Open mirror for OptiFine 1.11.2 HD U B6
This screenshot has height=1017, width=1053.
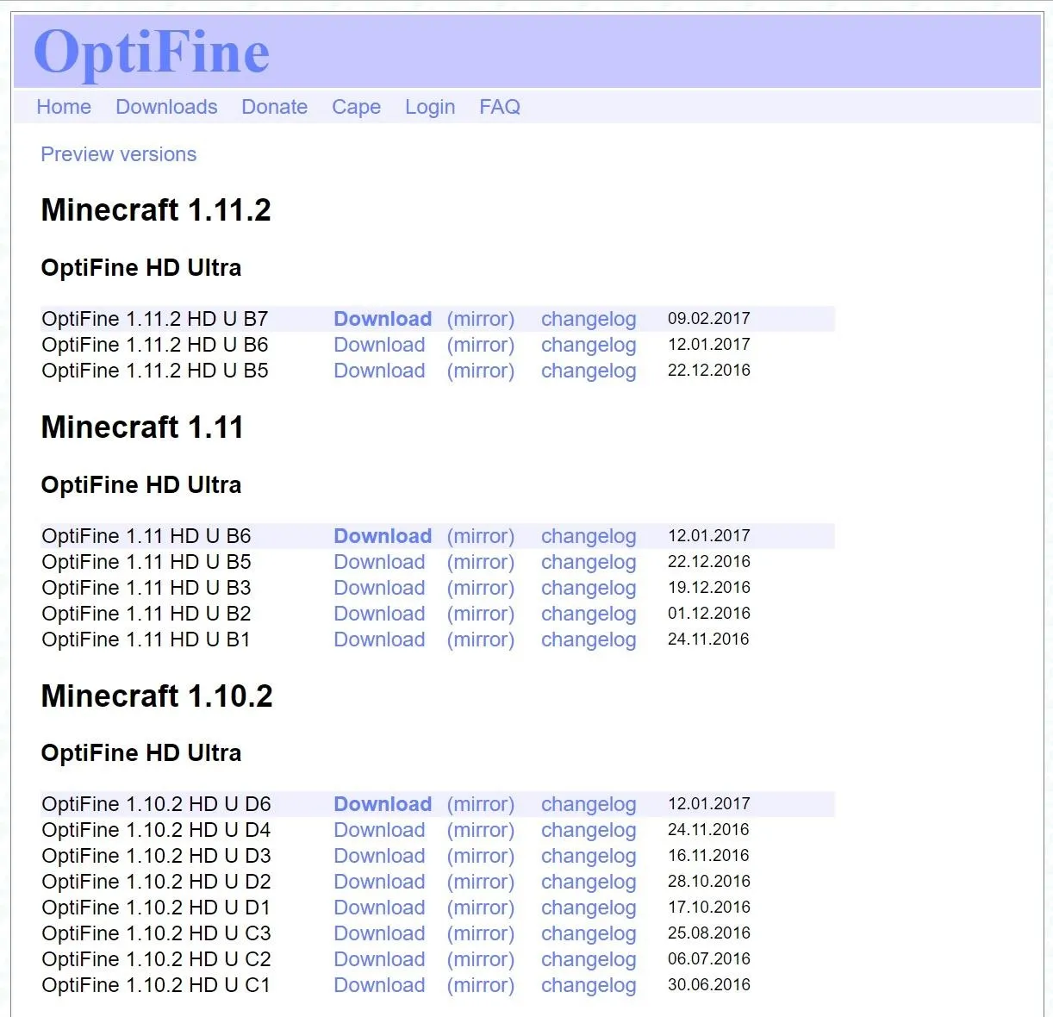[x=480, y=345]
